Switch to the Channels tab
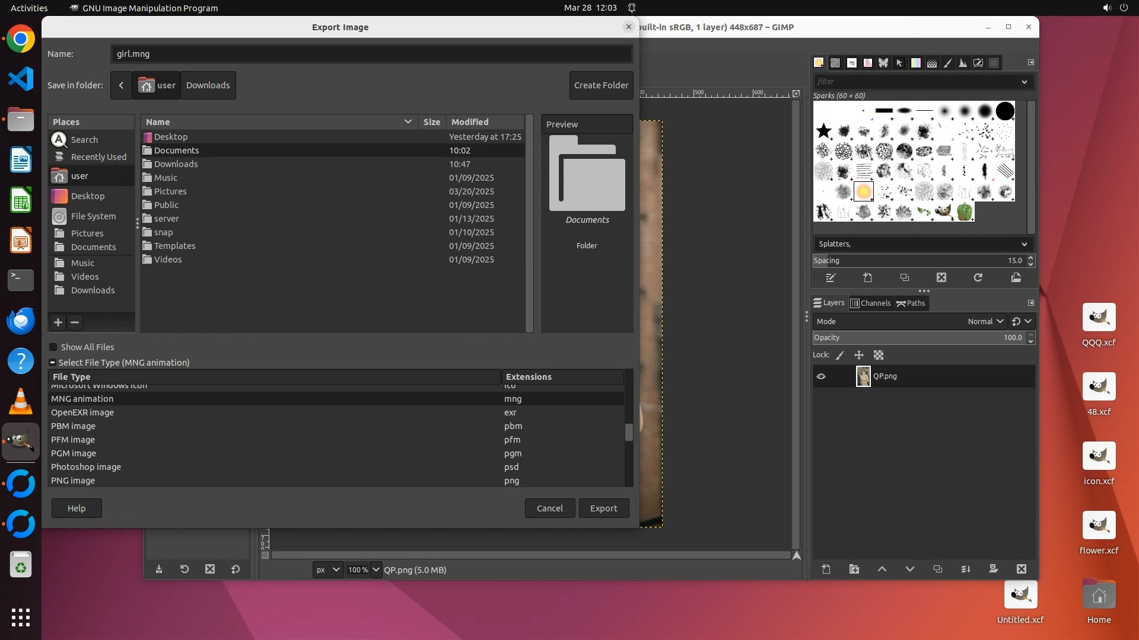The height and width of the screenshot is (640, 1139). click(x=870, y=303)
